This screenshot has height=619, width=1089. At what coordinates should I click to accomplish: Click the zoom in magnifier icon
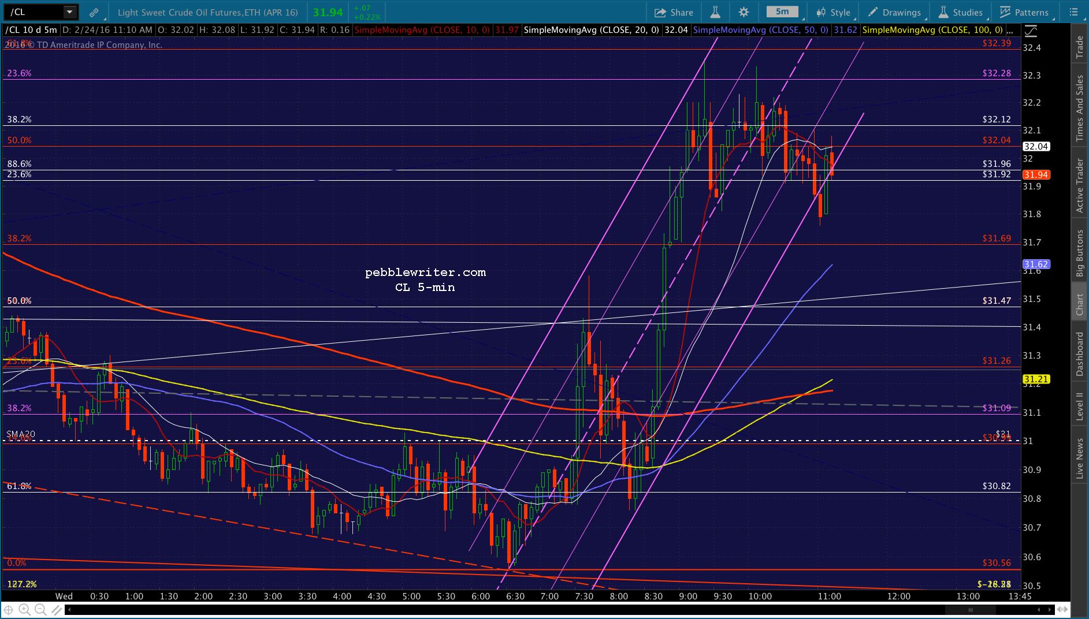click(x=24, y=610)
